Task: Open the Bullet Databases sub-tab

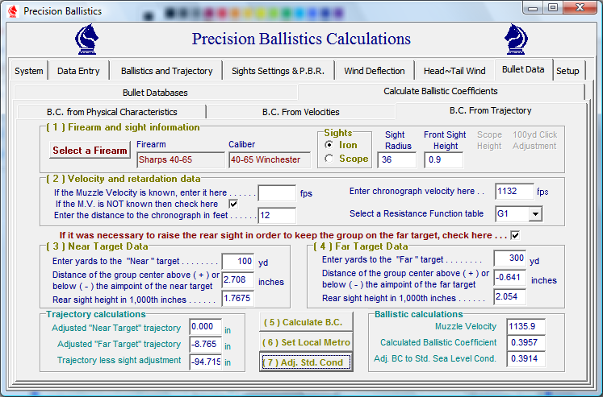Action: (x=155, y=93)
